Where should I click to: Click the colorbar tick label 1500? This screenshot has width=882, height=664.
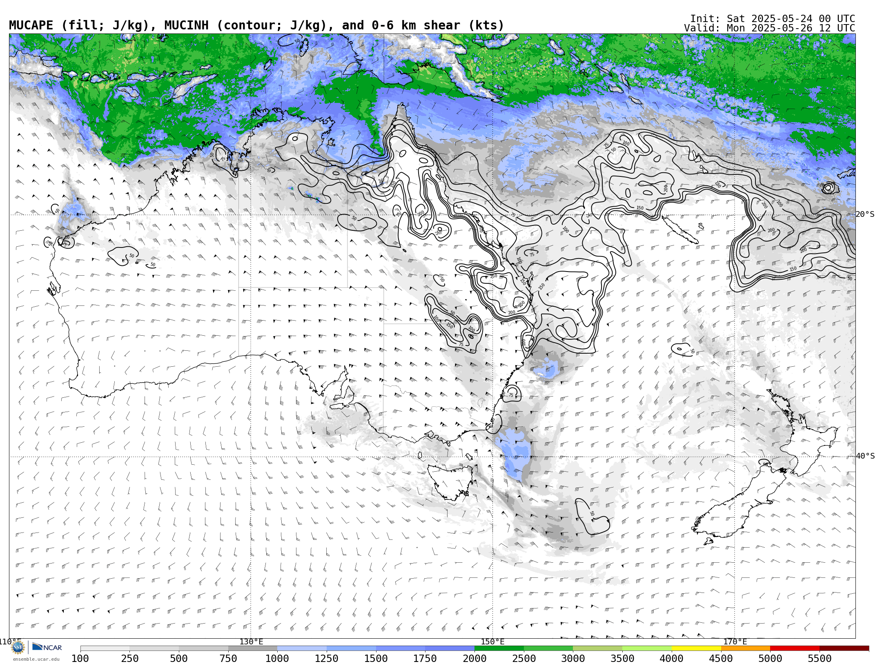click(x=376, y=658)
